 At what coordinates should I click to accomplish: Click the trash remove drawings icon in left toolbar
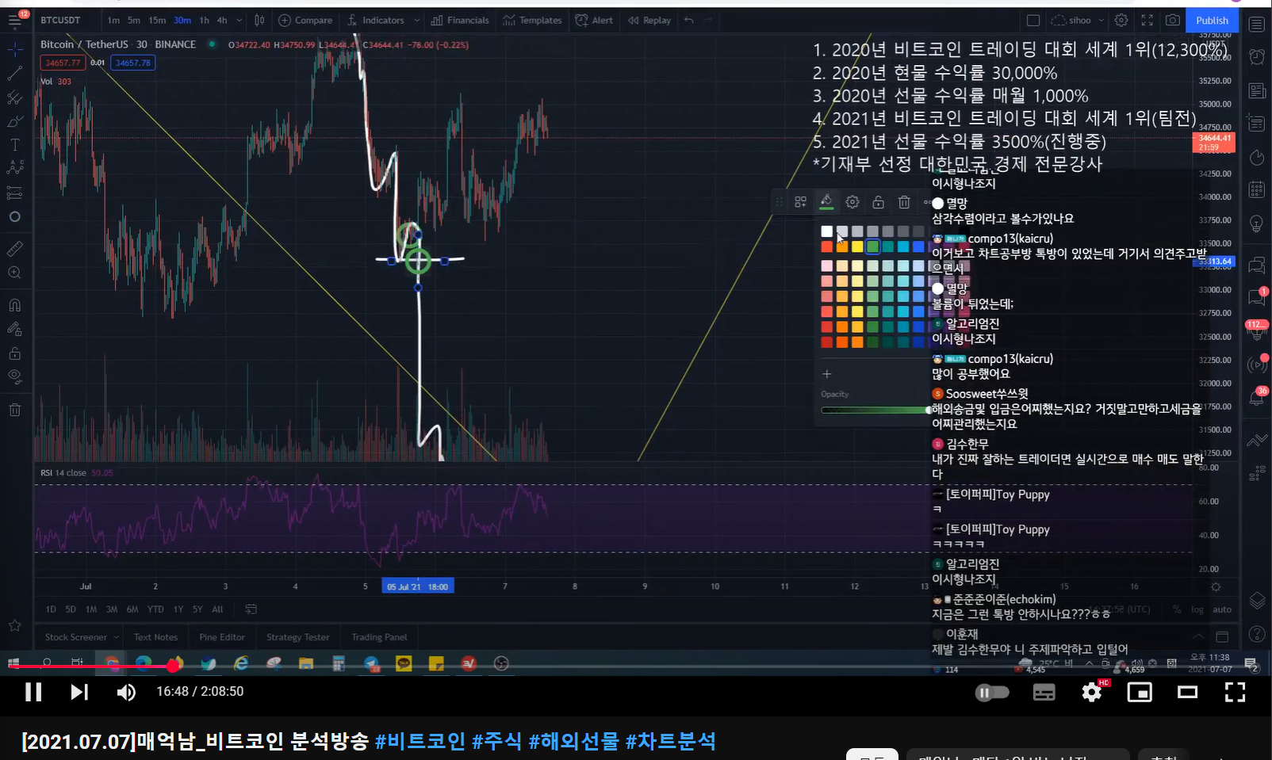pyautogui.click(x=15, y=410)
